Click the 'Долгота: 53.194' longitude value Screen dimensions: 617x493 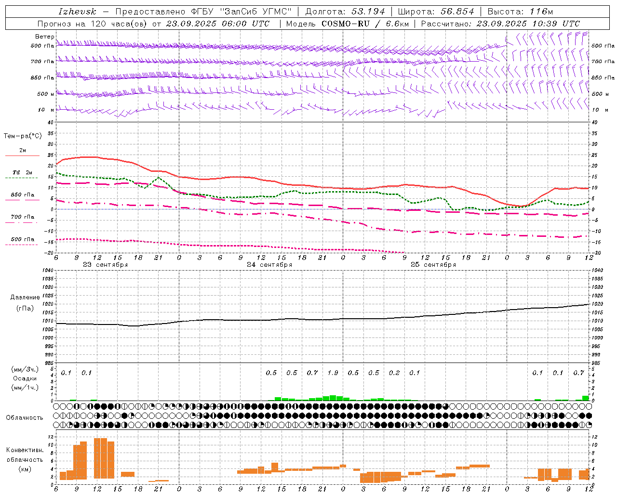point(345,12)
